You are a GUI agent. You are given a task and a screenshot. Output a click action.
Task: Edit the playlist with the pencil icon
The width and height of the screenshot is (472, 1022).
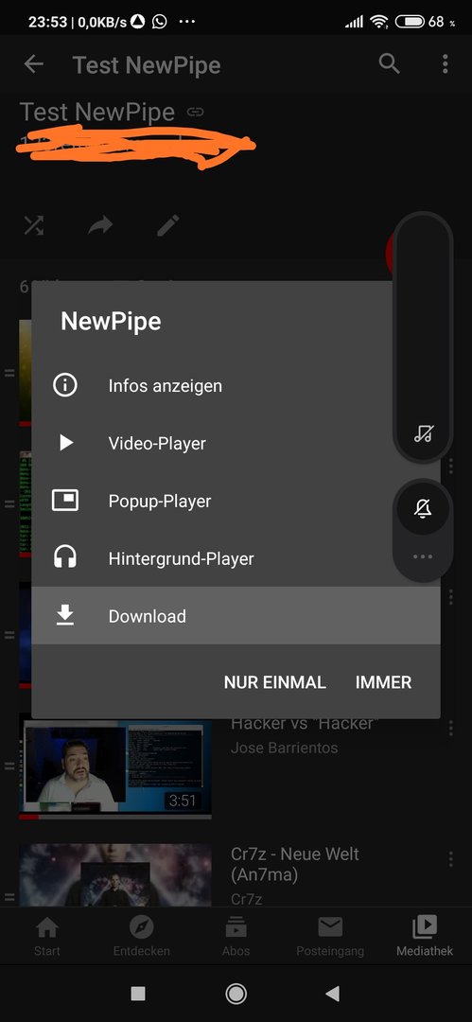point(167,225)
